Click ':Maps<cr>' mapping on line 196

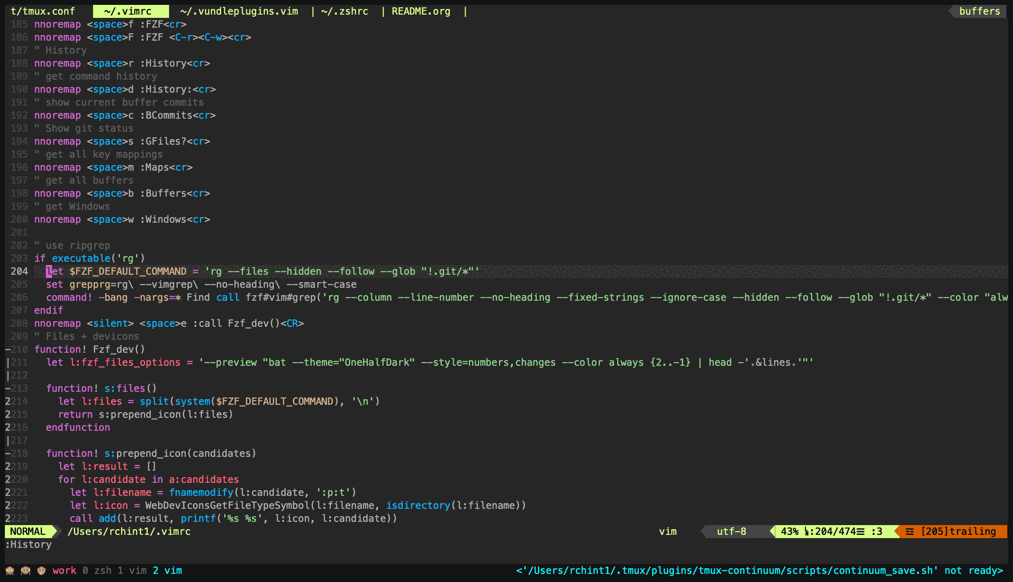[x=166, y=167]
